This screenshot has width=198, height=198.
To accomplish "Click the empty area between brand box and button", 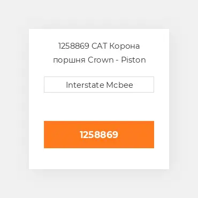I will 99,106.
